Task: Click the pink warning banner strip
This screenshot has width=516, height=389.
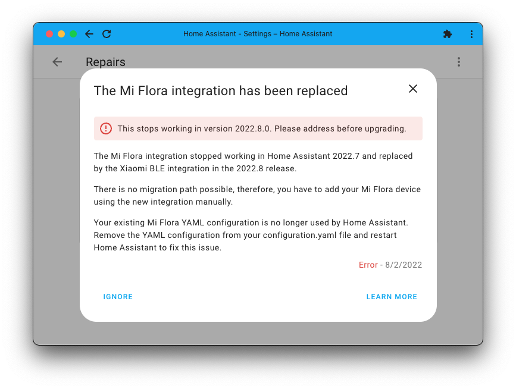Action: tap(258, 128)
